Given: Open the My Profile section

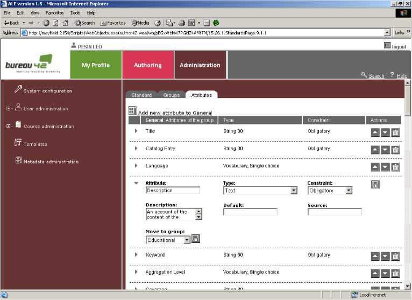Looking at the screenshot, I should tap(96, 65).
